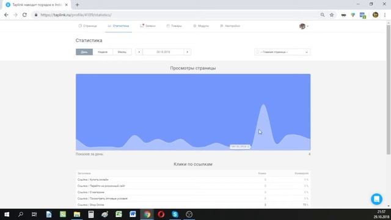Open the profile avatar menu
Image resolution: width=391 pixels, height=220 pixels.
tap(304, 26)
